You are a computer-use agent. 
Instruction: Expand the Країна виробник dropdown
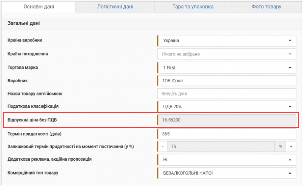(x=226, y=40)
